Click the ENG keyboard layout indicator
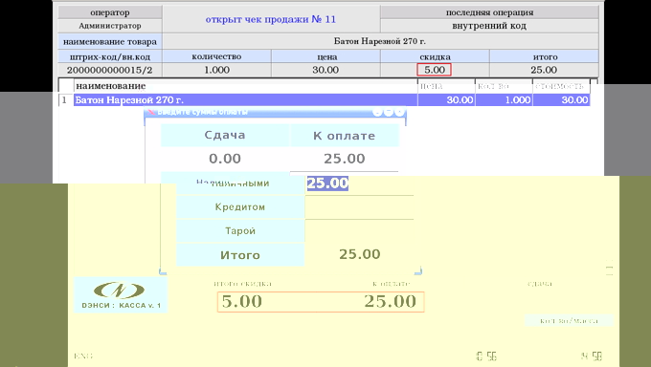The height and width of the screenshot is (367, 651). [83, 356]
